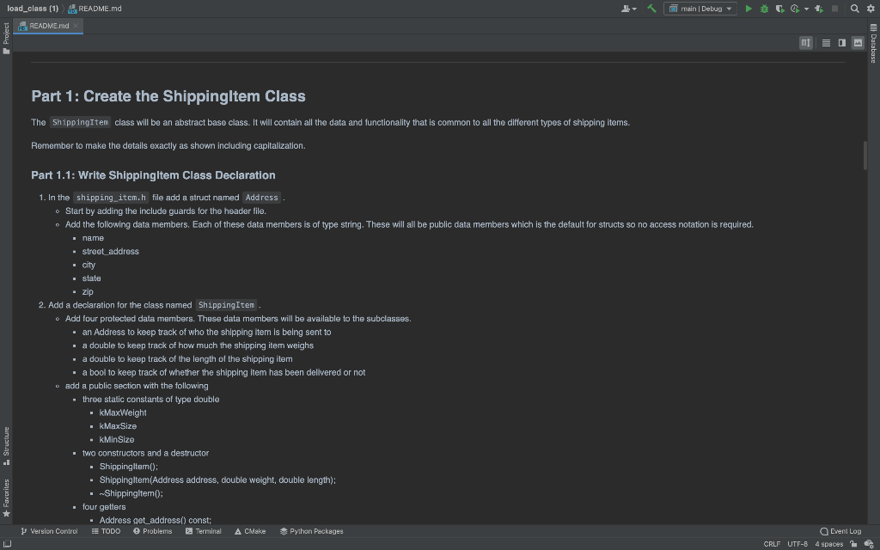The height and width of the screenshot is (550, 880).
Task: Click list item zip
Action: [x=88, y=292]
